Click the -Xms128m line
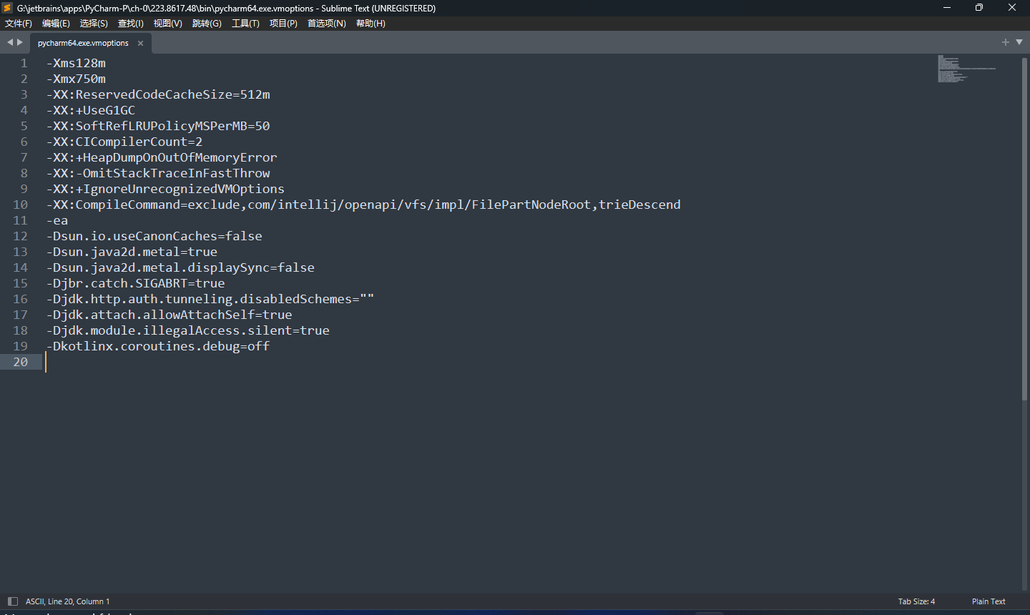 (76, 63)
